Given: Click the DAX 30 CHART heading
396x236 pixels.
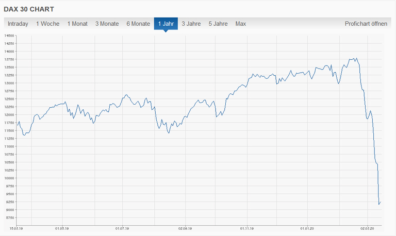Looking at the screenshot, I should 28,9.
